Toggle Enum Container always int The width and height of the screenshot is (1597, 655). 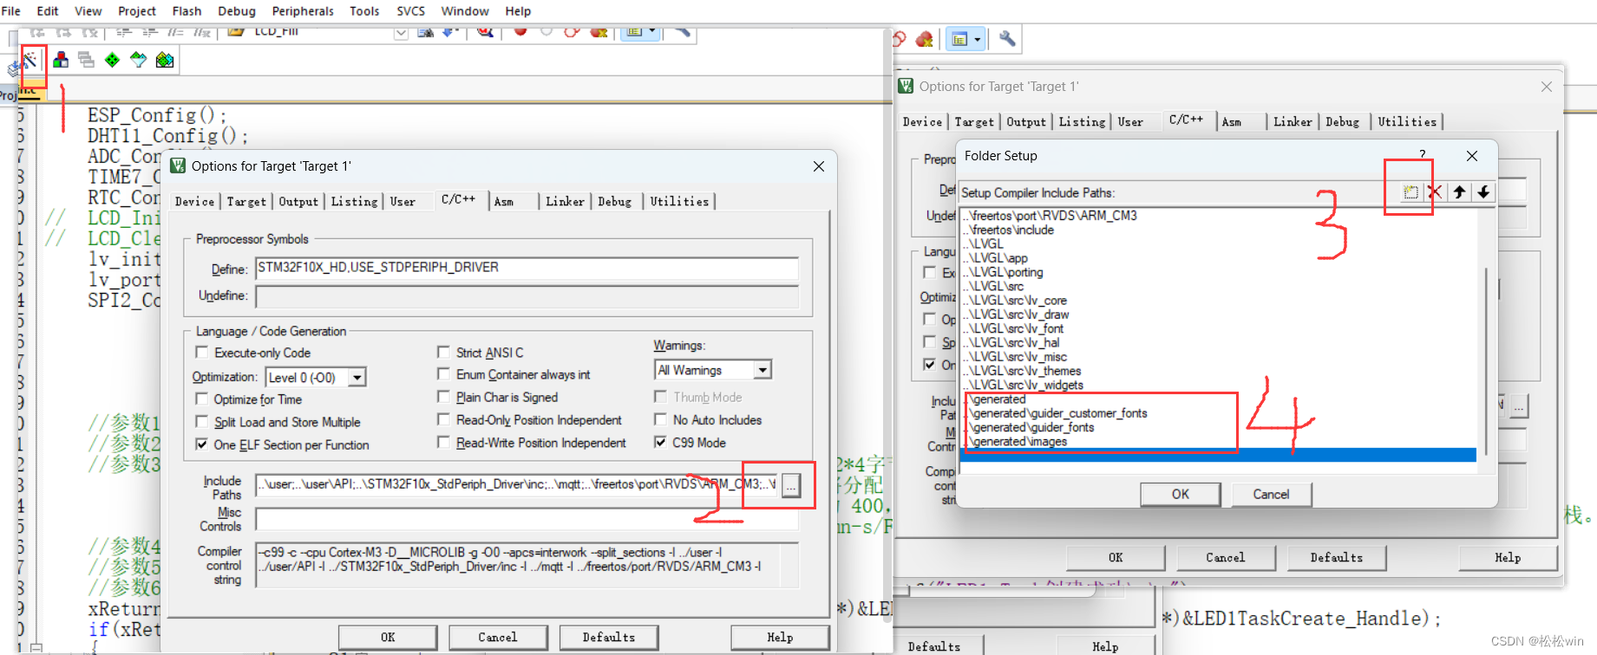444,374
